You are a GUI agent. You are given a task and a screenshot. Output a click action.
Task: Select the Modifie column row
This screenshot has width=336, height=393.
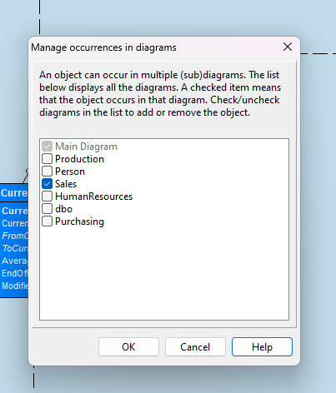(14, 286)
